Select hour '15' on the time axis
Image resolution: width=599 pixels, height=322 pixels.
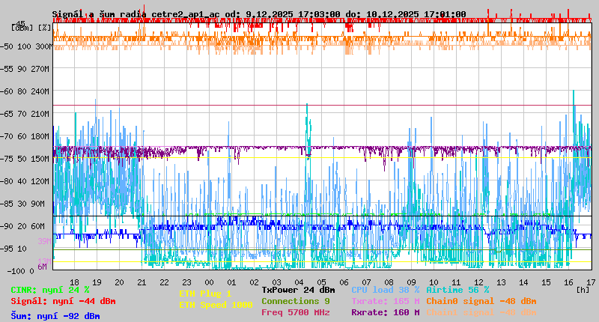click(547, 282)
